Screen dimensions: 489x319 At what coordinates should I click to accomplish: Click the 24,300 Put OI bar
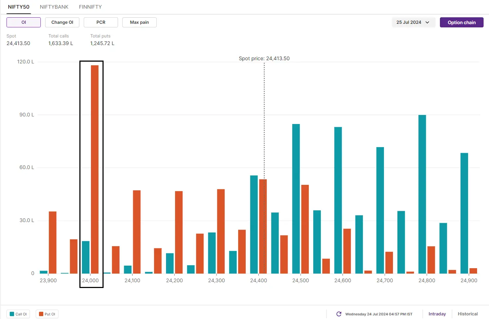[221, 231]
